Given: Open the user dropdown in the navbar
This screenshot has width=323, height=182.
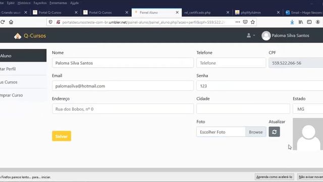Looking at the screenshot, I should click(251, 35).
